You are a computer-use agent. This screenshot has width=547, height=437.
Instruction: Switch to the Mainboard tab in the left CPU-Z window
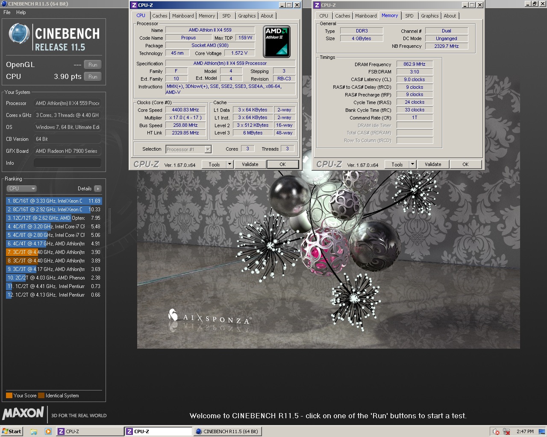(183, 16)
